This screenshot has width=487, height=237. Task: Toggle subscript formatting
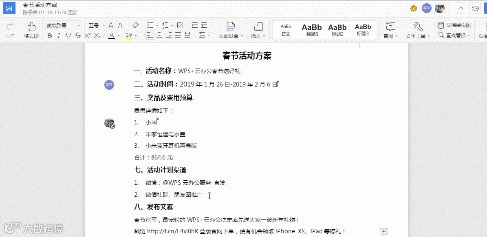click(97, 35)
